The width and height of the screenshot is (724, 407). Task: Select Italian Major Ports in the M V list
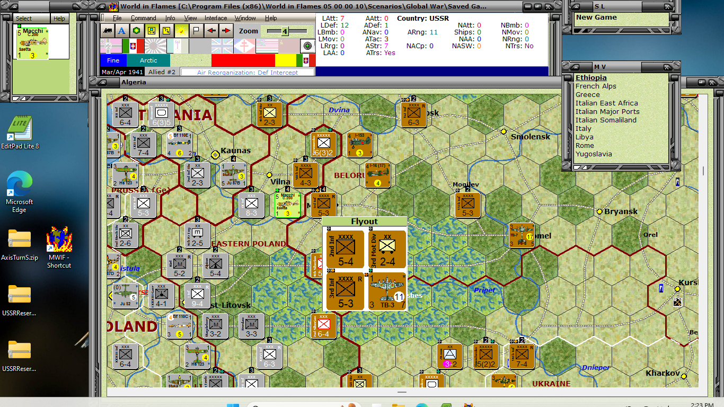(x=607, y=111)
